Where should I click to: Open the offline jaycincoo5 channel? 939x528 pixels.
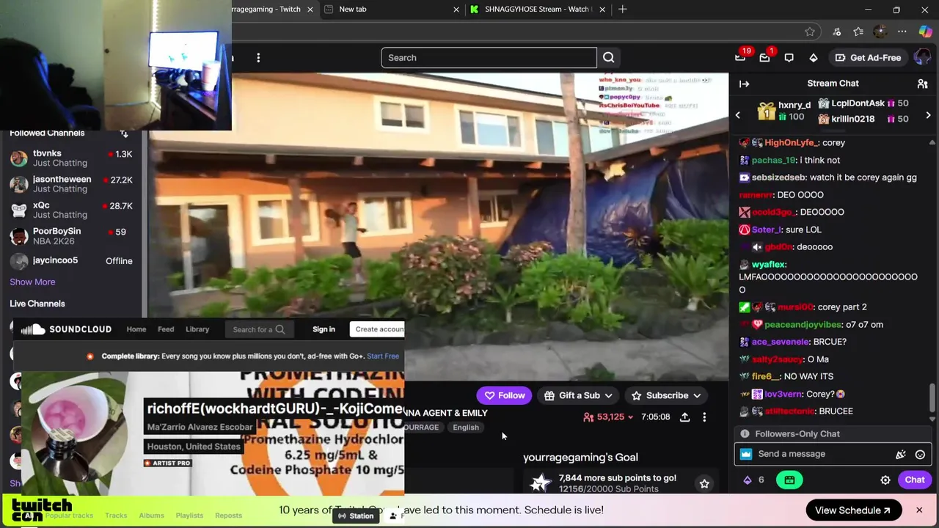pyautogui.click(x=71, y=260)
